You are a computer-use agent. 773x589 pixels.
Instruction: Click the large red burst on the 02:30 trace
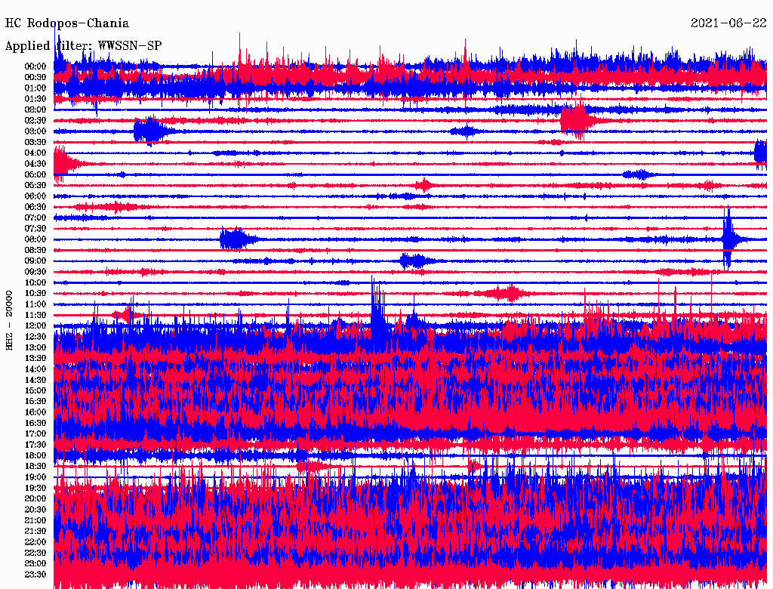point(576,119)
